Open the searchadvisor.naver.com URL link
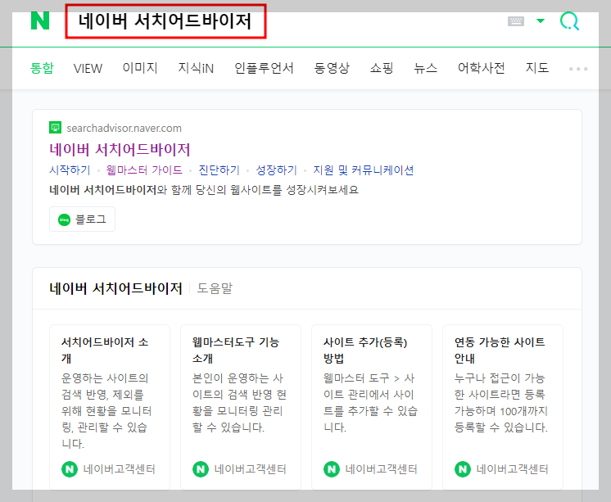 click(124, 129)
